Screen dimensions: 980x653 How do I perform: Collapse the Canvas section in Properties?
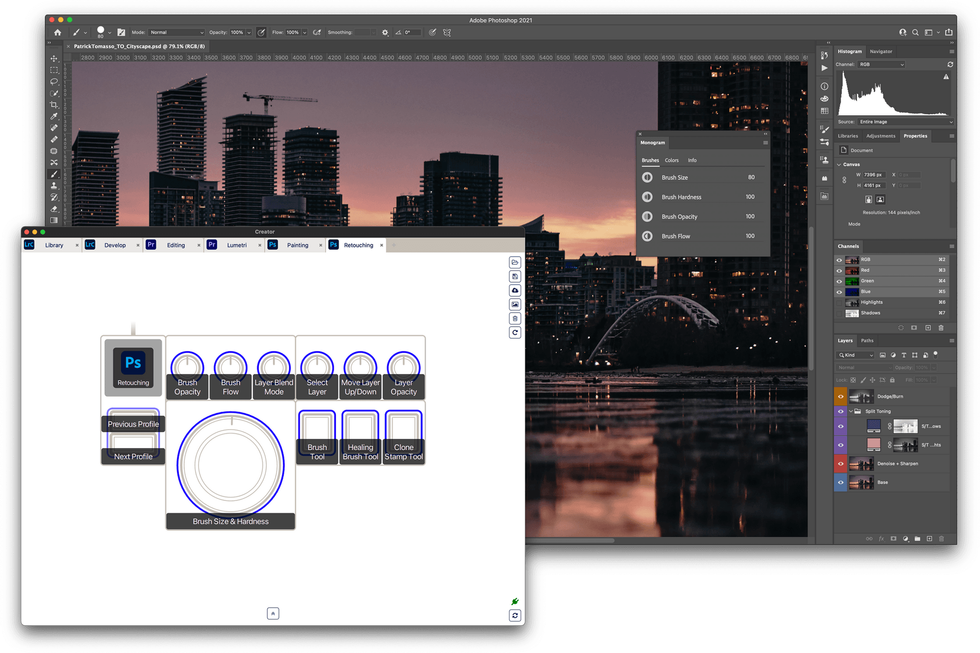tap(839, 164)
